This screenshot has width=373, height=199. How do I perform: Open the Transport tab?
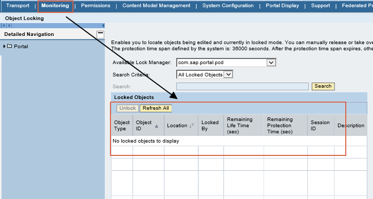click(x=17, y=6)
